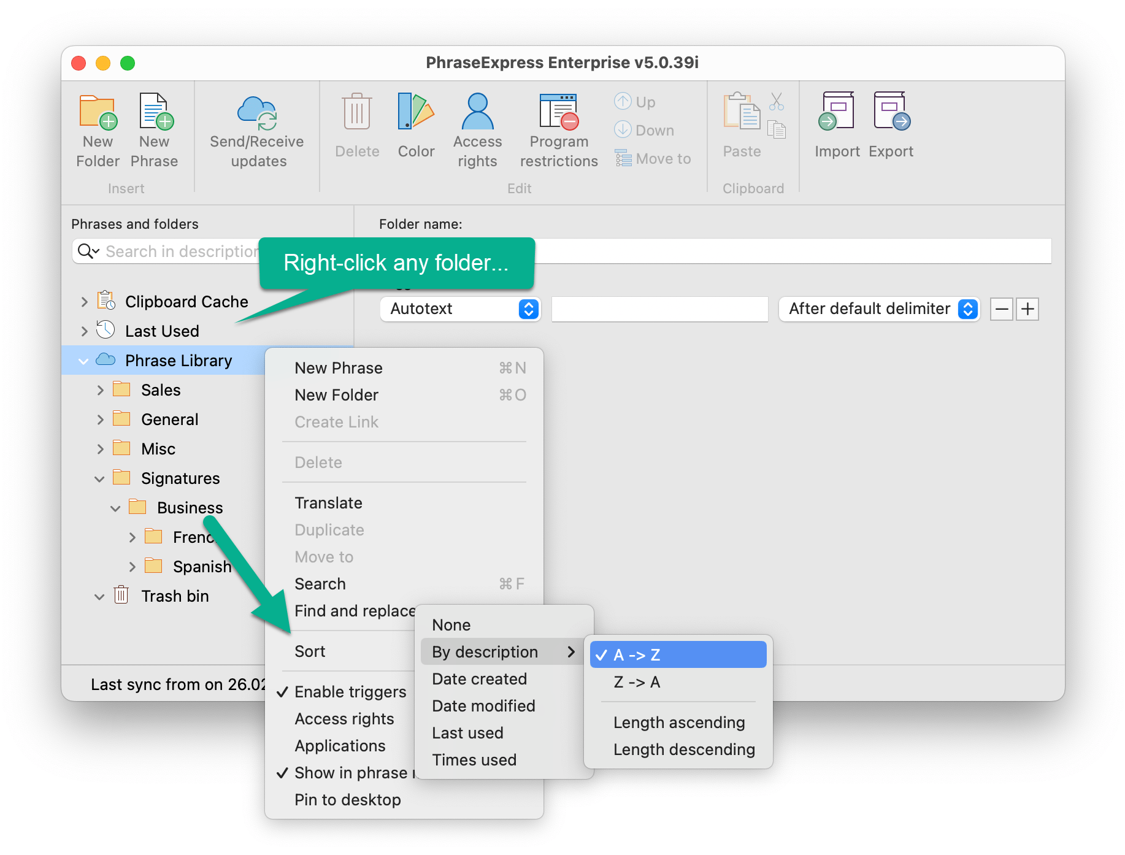The height and width of the screenshot is (855, 1125).
Task: Choose New Folder in context menu
Action: [404, 395]
